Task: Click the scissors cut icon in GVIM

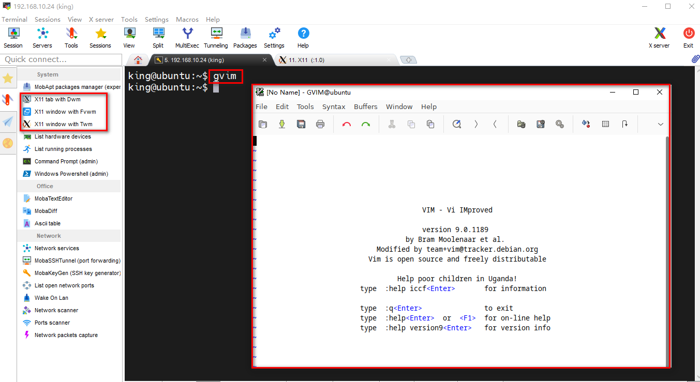Action: coord(392,124)
